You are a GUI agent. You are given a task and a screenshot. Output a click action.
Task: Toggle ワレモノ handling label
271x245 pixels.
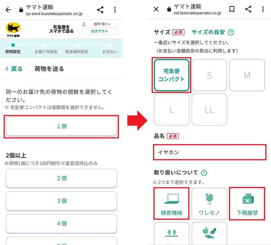[209, 213]
